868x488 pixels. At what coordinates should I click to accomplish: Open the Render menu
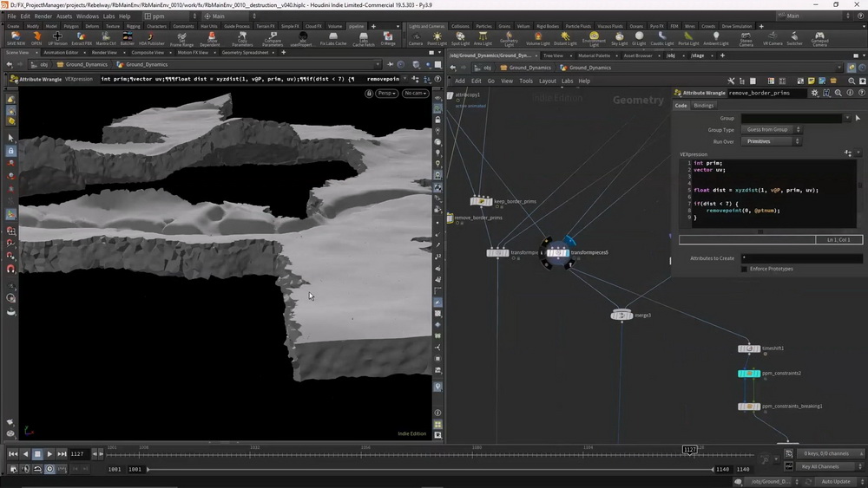pyautogui.click(x=43, y=16)
